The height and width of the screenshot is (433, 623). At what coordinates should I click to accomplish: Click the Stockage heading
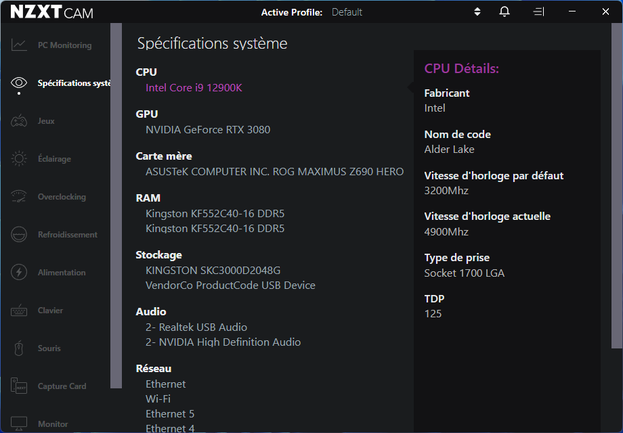click(x=159, y=255)
